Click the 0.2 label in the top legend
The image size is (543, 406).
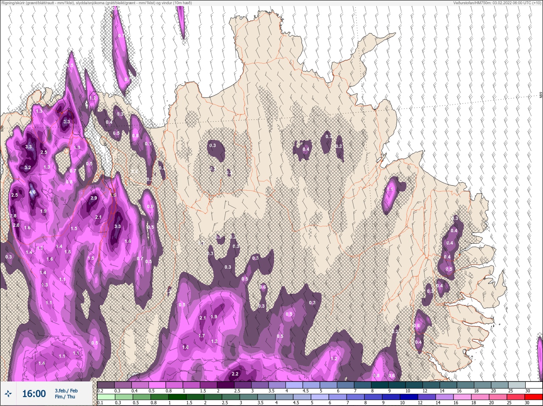[x=100, y=391]
